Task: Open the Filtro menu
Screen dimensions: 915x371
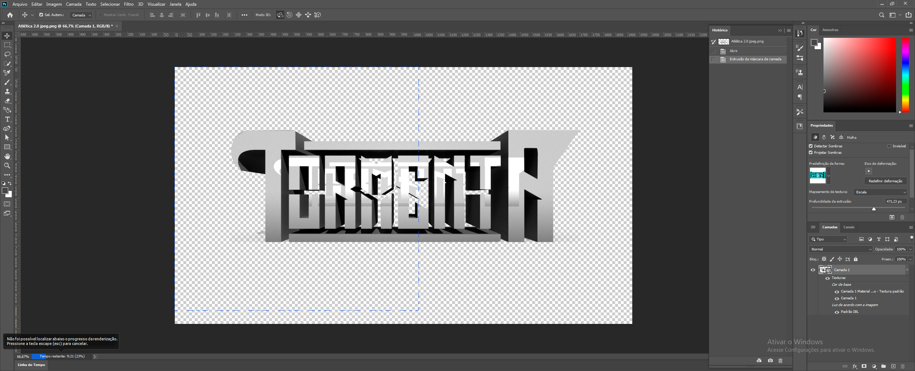Action: (x=128, y=4)
